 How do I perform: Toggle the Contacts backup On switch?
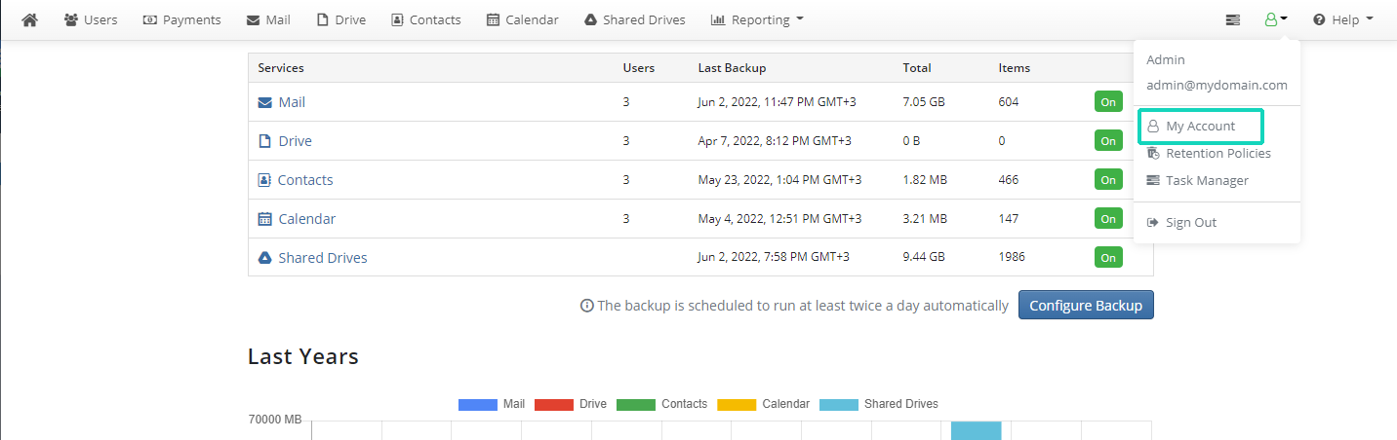click(x=1108, y=180)
